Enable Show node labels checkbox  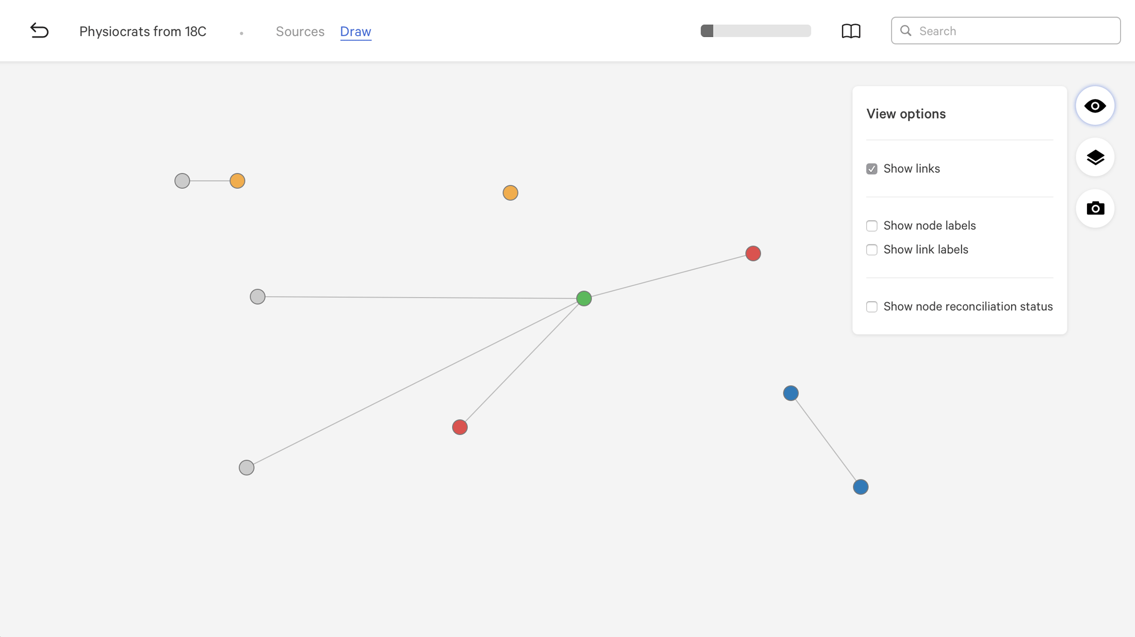coord(871,225)
